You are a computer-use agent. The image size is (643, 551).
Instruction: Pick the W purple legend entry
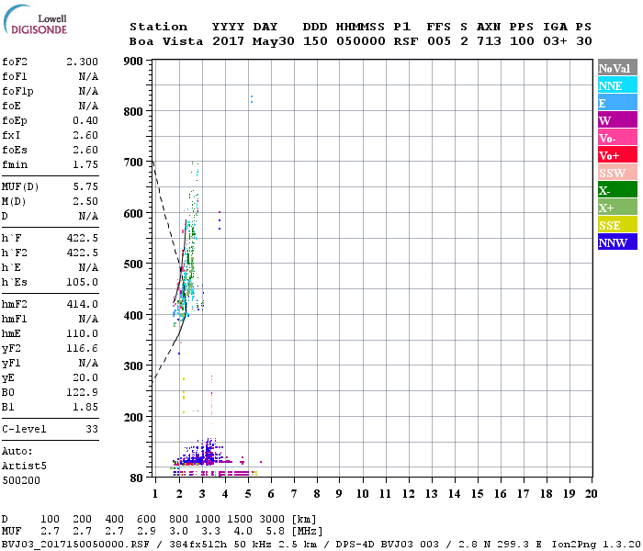[617, 120]
